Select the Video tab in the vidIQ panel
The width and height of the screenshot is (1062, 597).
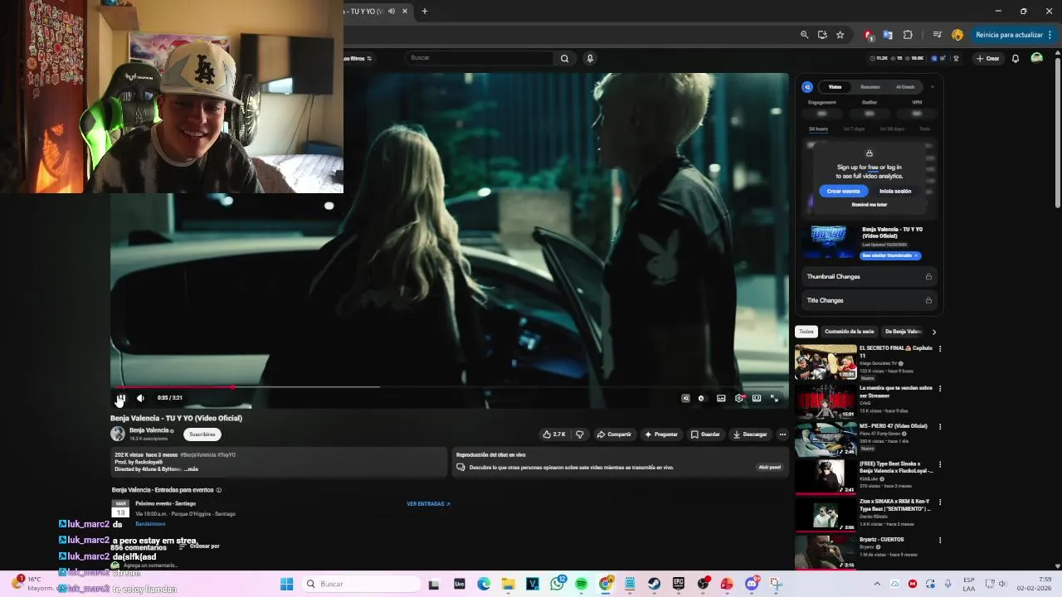click(x=835, y=86)
